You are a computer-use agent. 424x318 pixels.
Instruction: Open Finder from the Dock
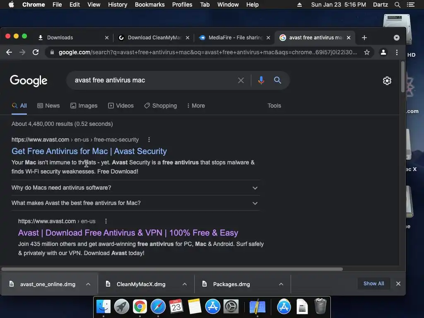coord(104,307)
